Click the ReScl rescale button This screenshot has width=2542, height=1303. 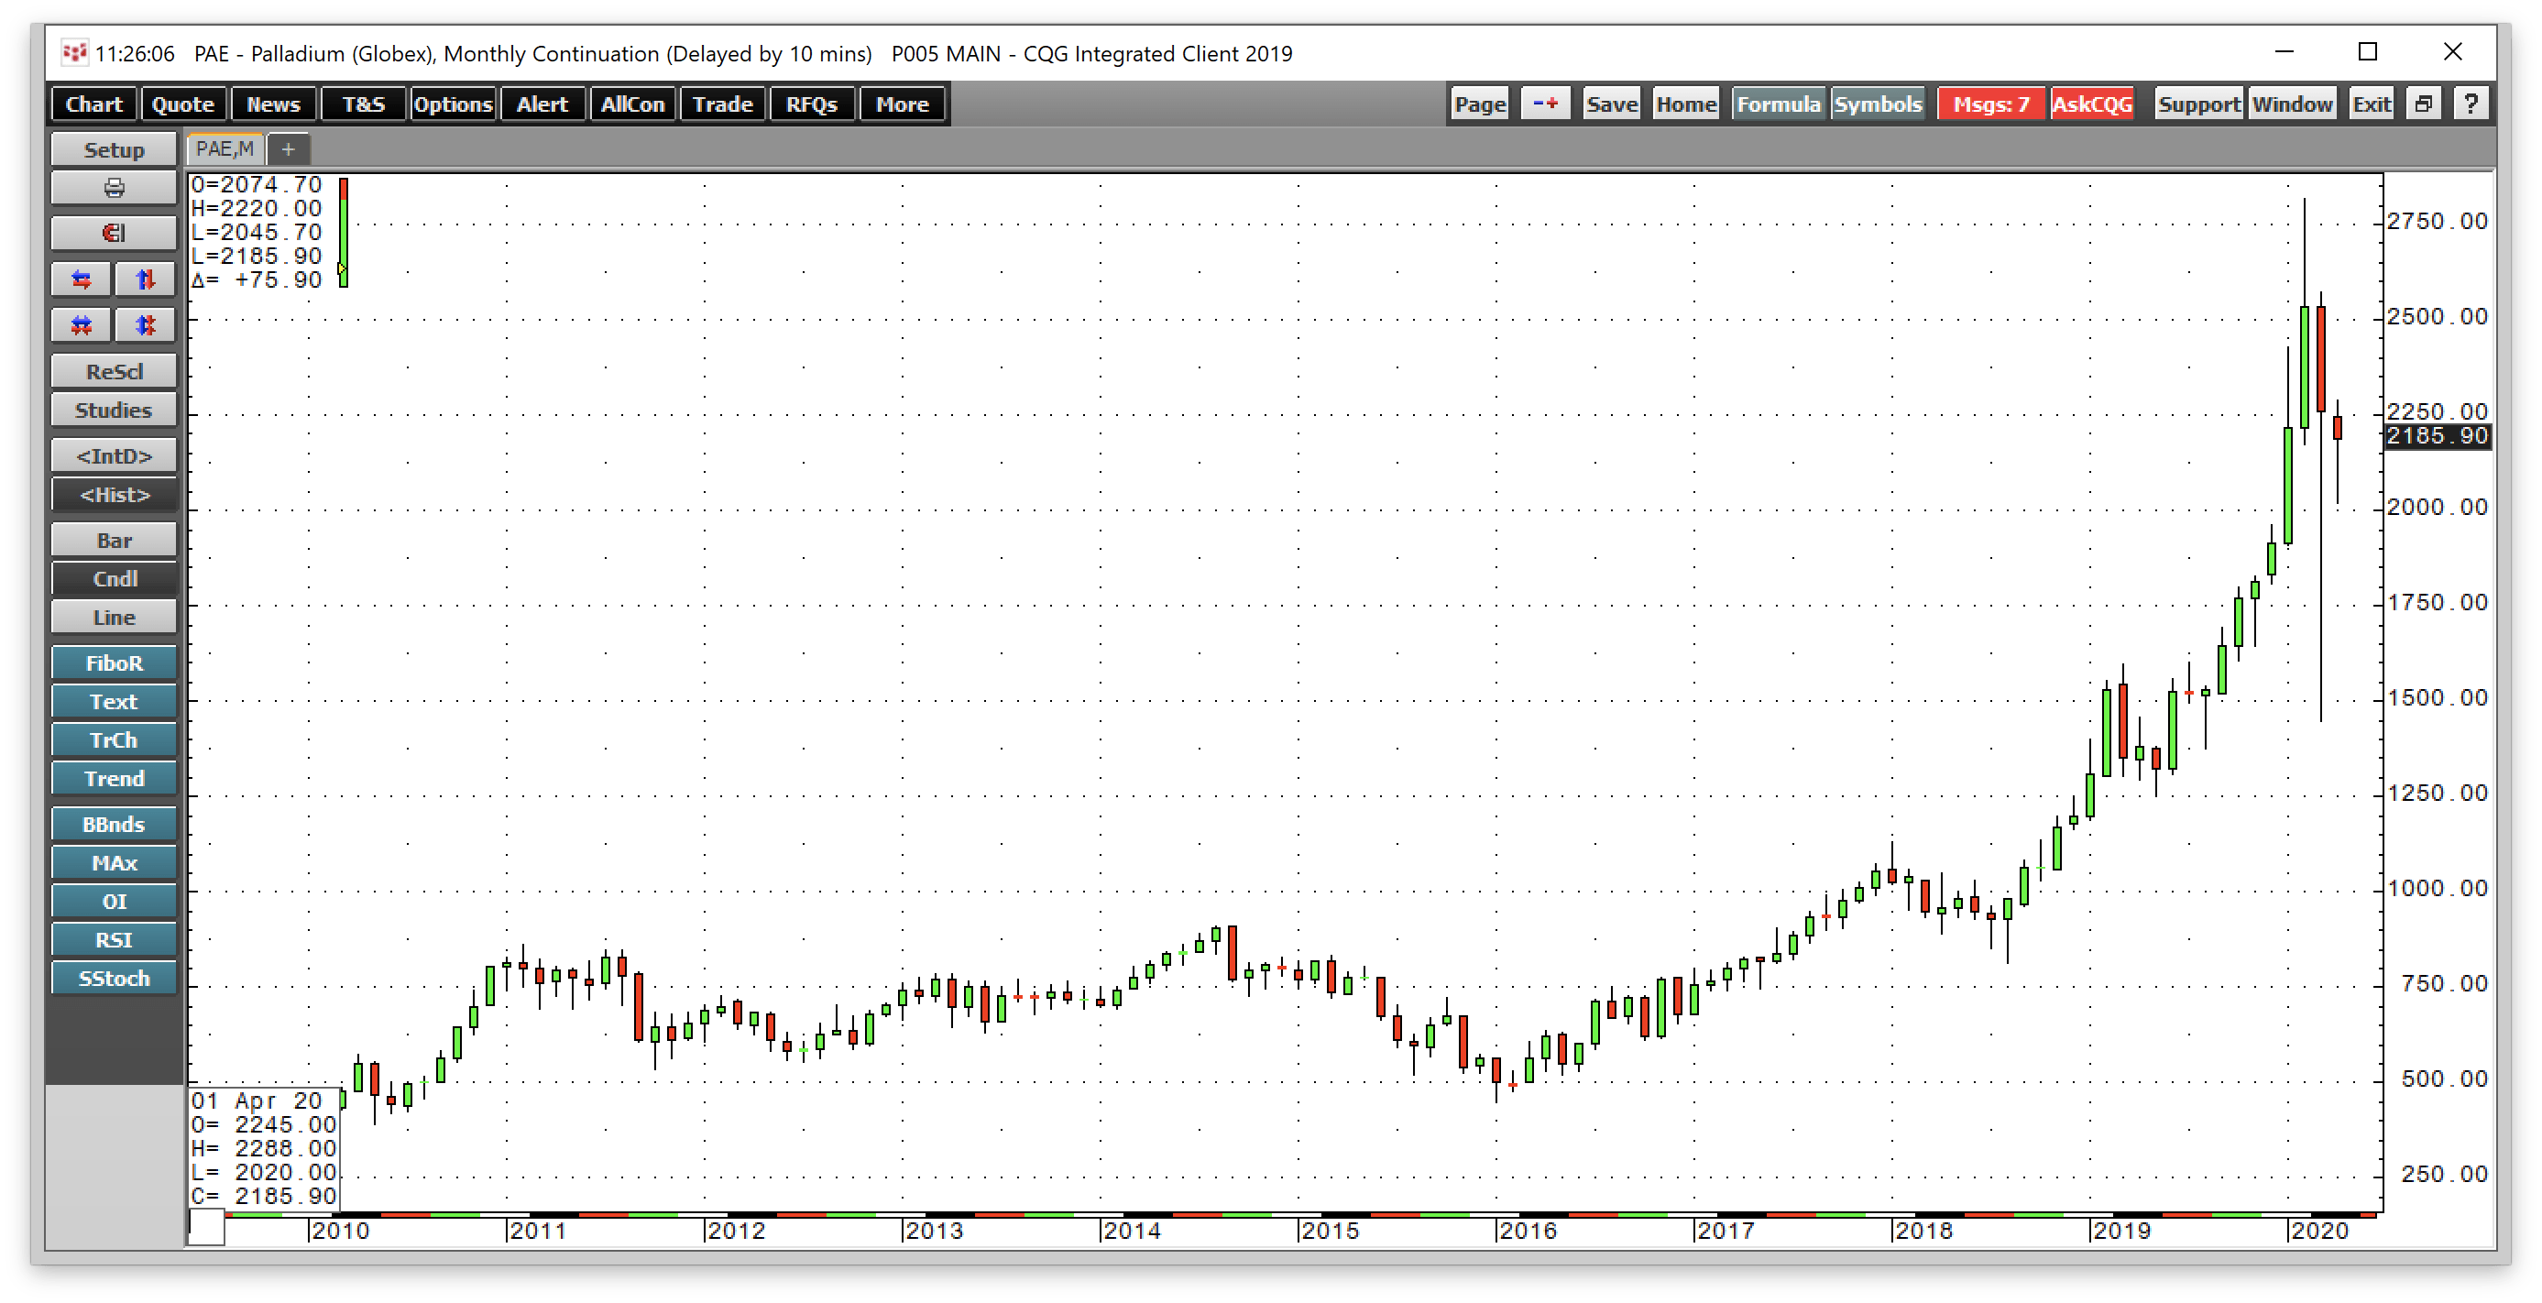(114, 371)
